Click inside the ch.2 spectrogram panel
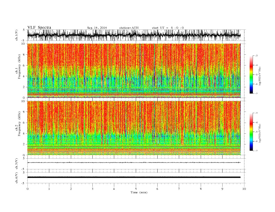This screenshot has height=212, width=275. (134, 128)
